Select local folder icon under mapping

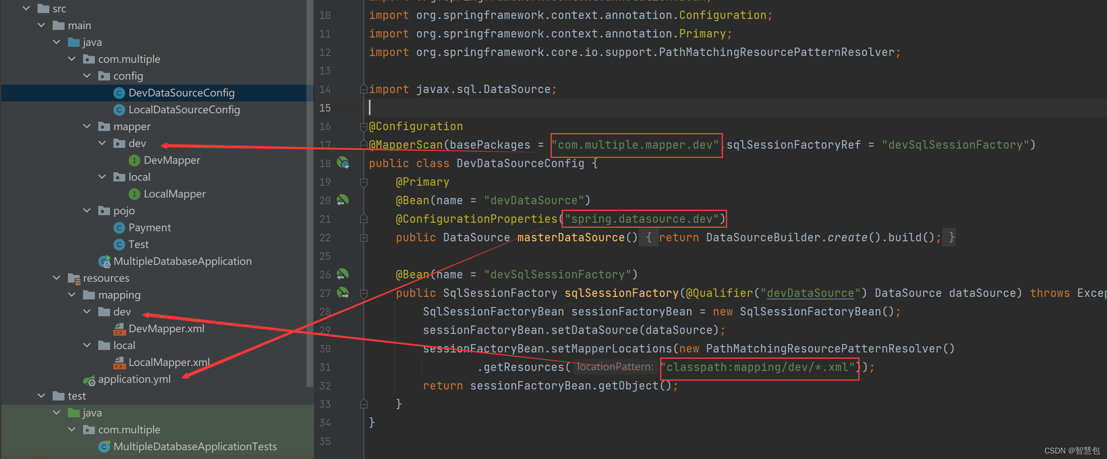(x=104, y=345)
